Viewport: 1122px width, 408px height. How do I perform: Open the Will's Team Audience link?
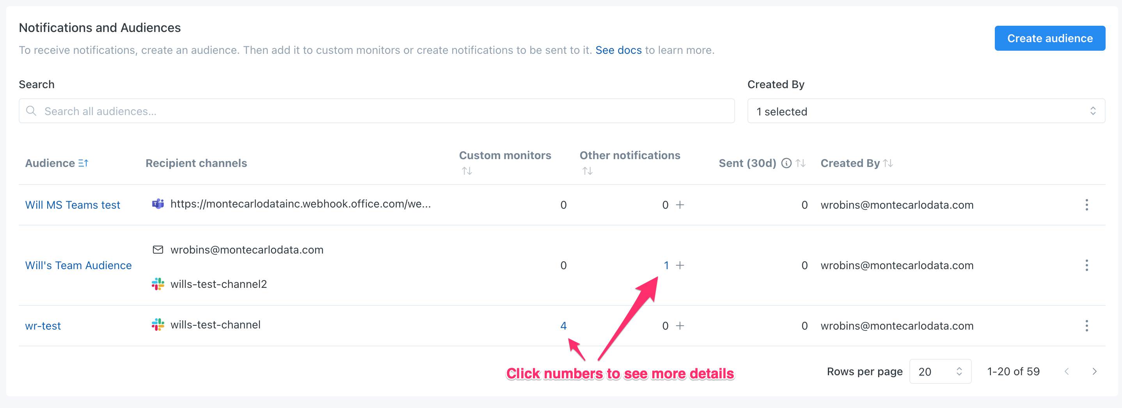pos(78,265)
